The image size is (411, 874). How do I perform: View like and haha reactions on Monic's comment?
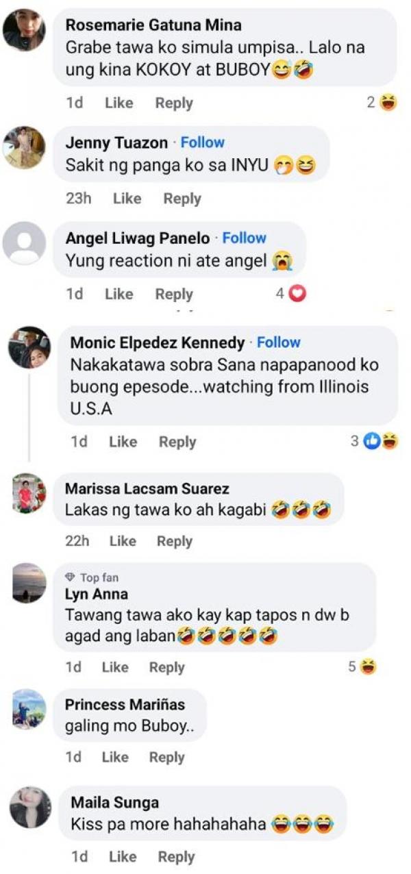click(381, 442)
